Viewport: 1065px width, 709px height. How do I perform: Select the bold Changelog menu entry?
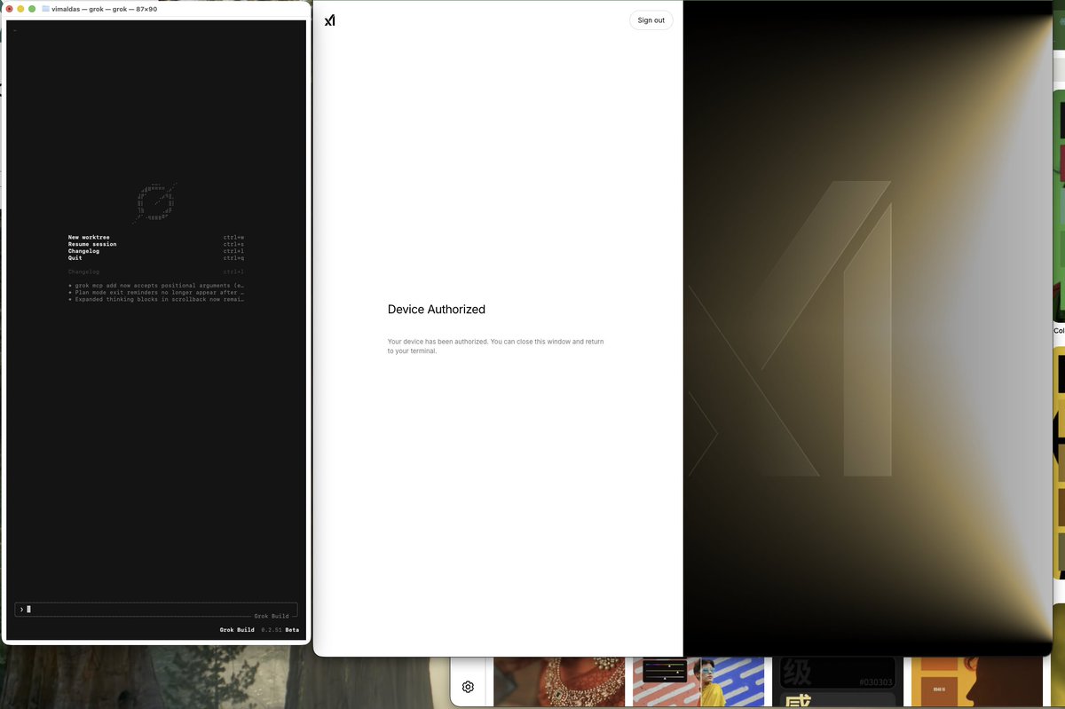[83, 251]
